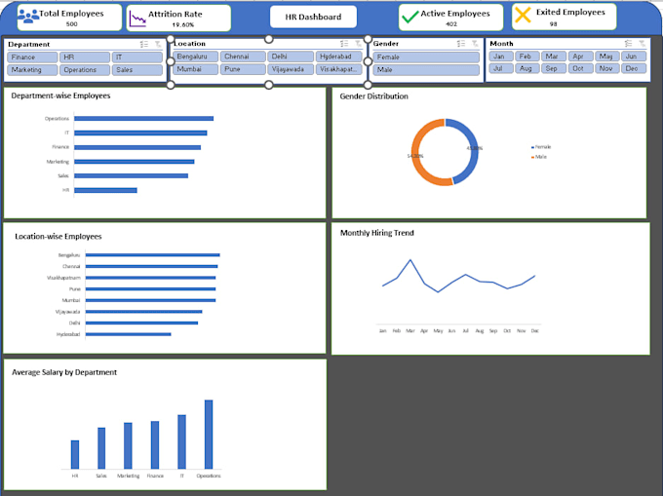Filter location to Pune
This screenshot has height=496, width=663.
[243, 69]
